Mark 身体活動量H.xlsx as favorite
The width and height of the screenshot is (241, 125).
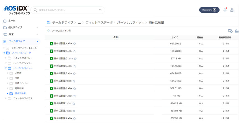tap(74, 96)
